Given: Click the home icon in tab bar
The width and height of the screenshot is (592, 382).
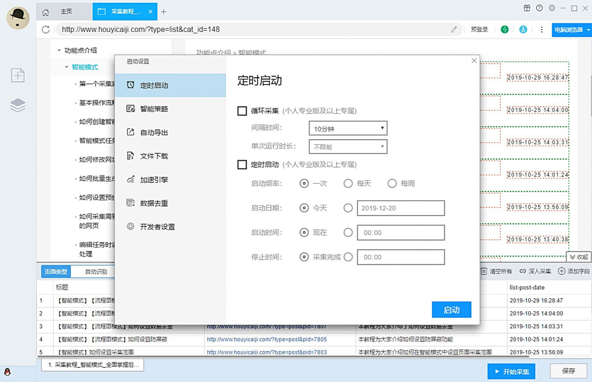Looking at the screenshot, I should click(x=45, y=12).
